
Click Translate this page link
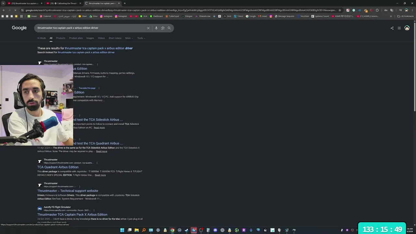(x=87, y=88)
